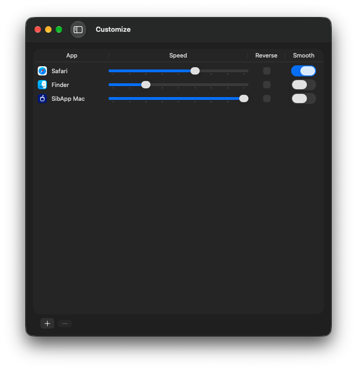
Task: Click the Finder app icon
Action: point(42,85)
